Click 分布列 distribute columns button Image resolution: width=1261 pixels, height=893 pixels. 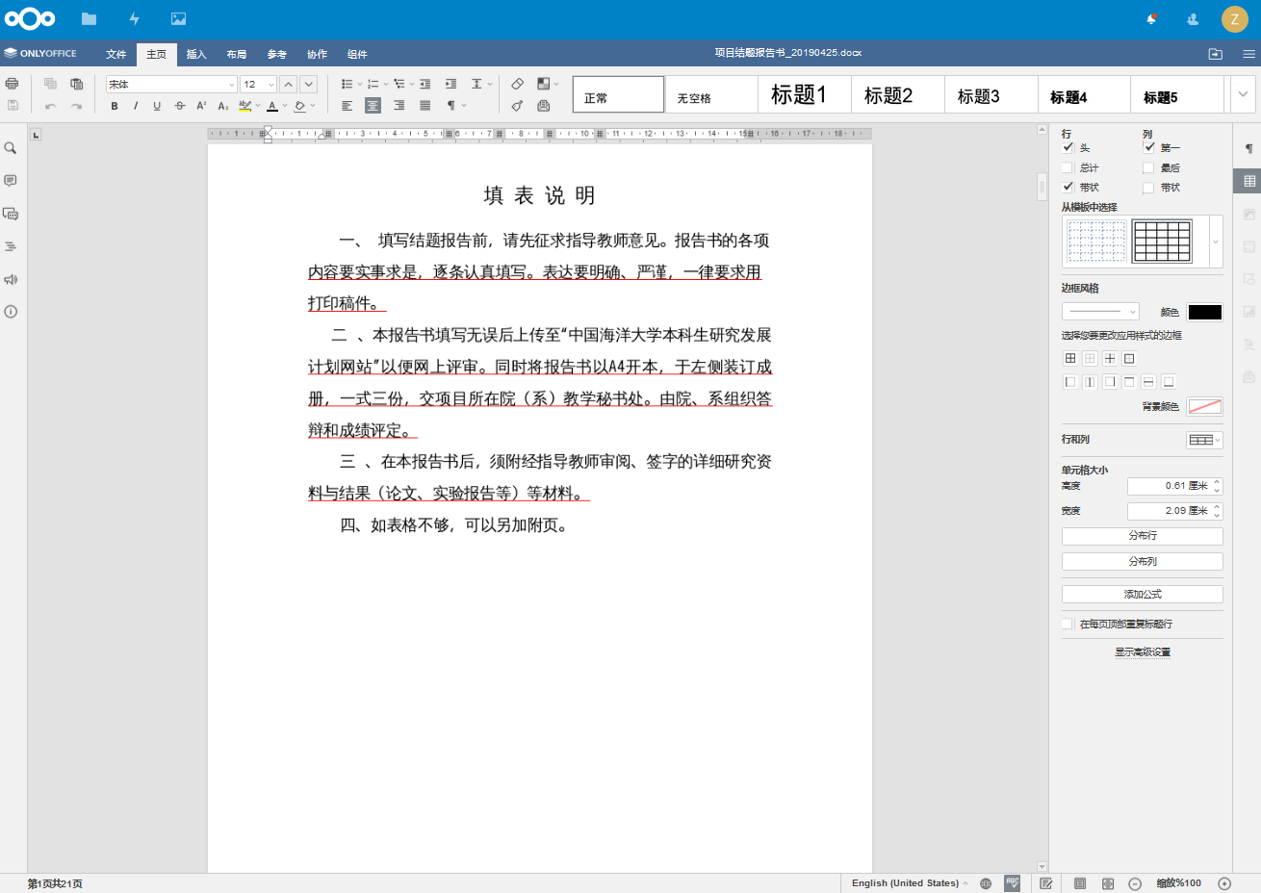point(1143,561)
